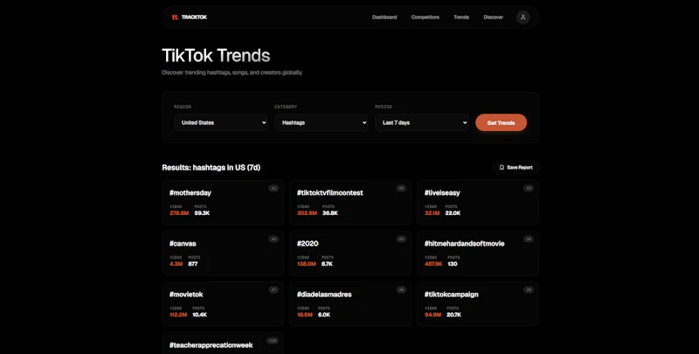Open the #mothersday hashtag card
The height and width of the screenshot is (354, 699).
223,203
